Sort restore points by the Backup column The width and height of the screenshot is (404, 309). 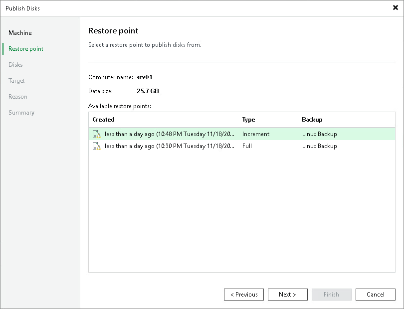coord(312,120)
